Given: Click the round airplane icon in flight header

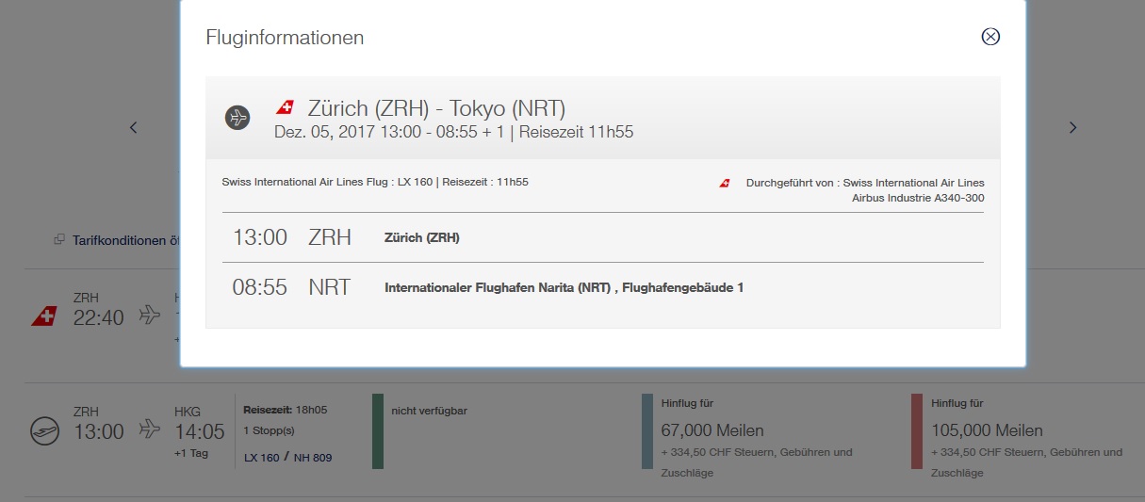Looking at the screenshot, I should [237, 118].
